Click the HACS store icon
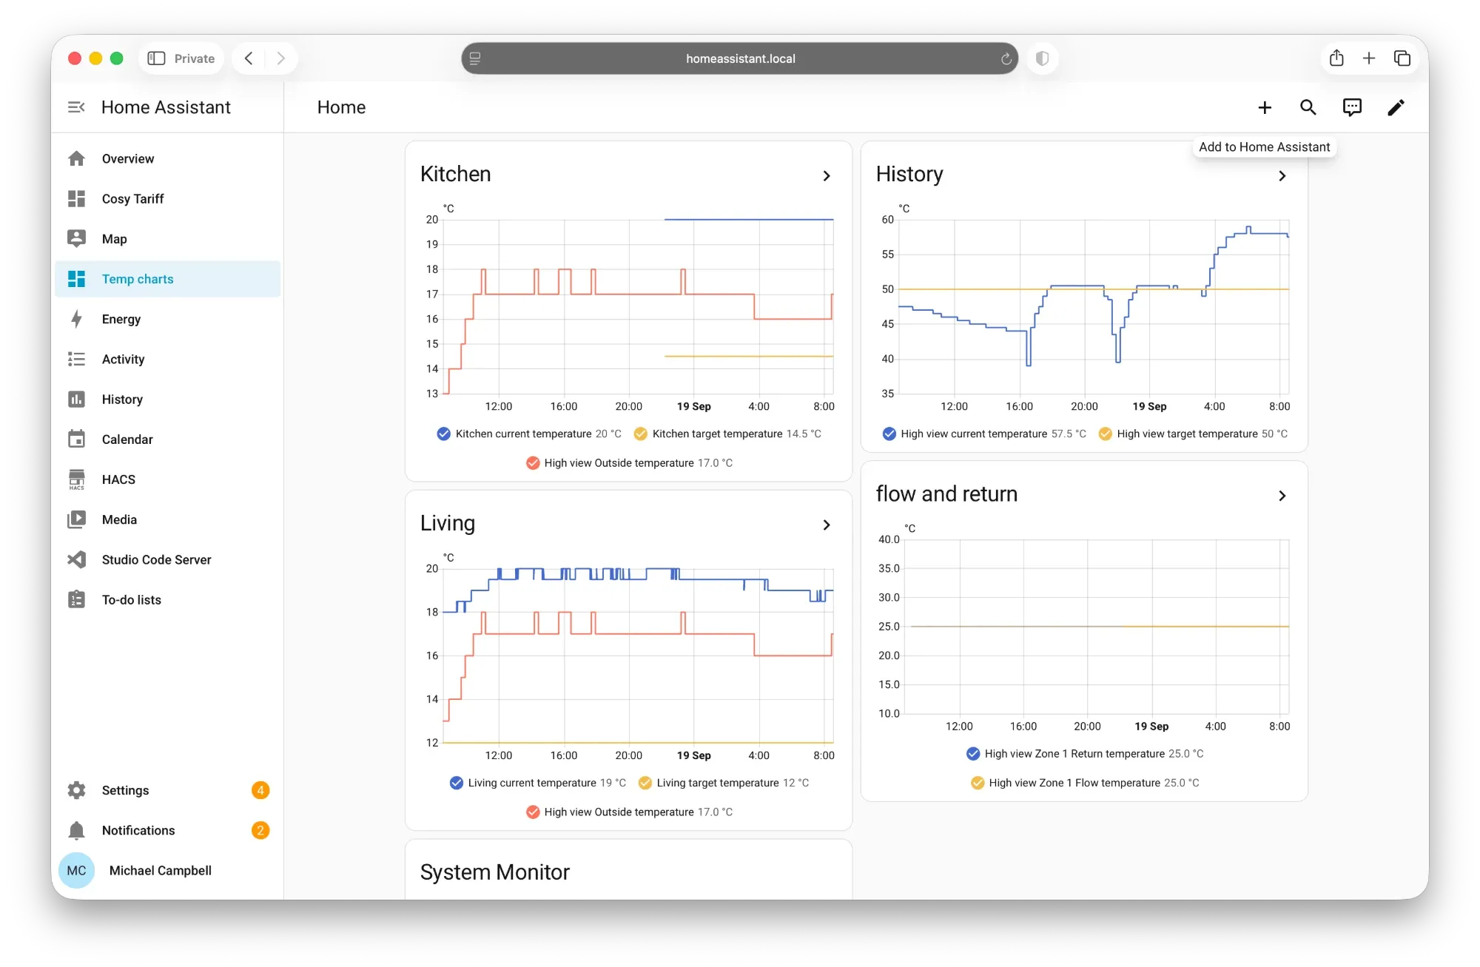The width and height of the screenshot is (1480, 967). [76, 479]
